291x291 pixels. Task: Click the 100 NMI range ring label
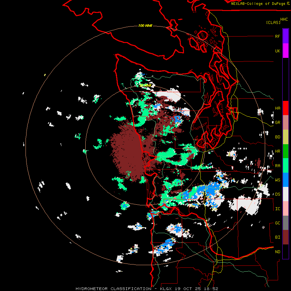click(x=145, y=26)
